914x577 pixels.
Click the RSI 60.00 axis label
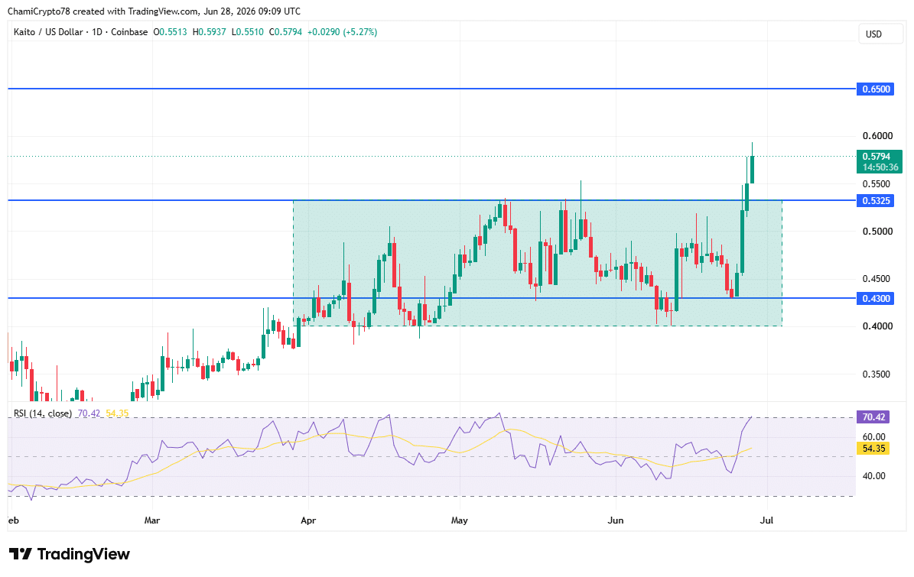pos(873,436)
